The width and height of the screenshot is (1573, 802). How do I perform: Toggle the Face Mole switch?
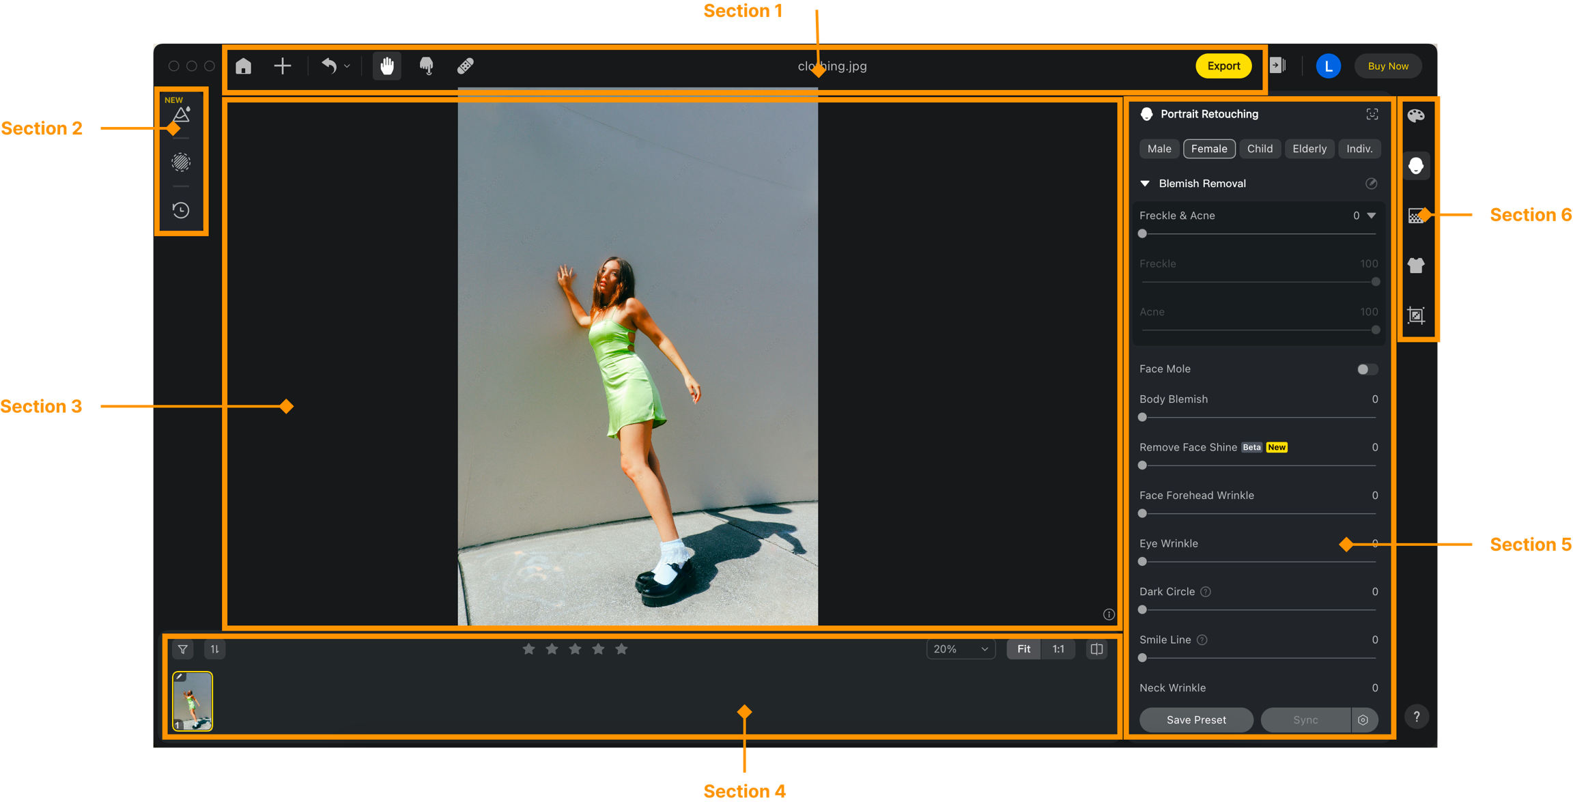[x=1367, y=369]
